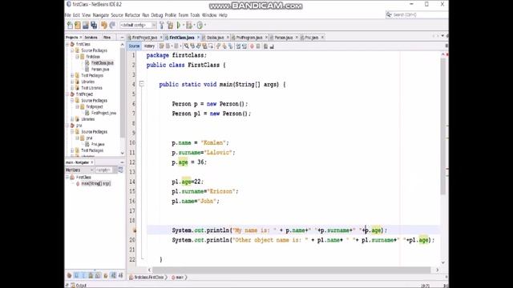
Task: Click the Redo toolbar icon
Action: click(x=112, y=25)
